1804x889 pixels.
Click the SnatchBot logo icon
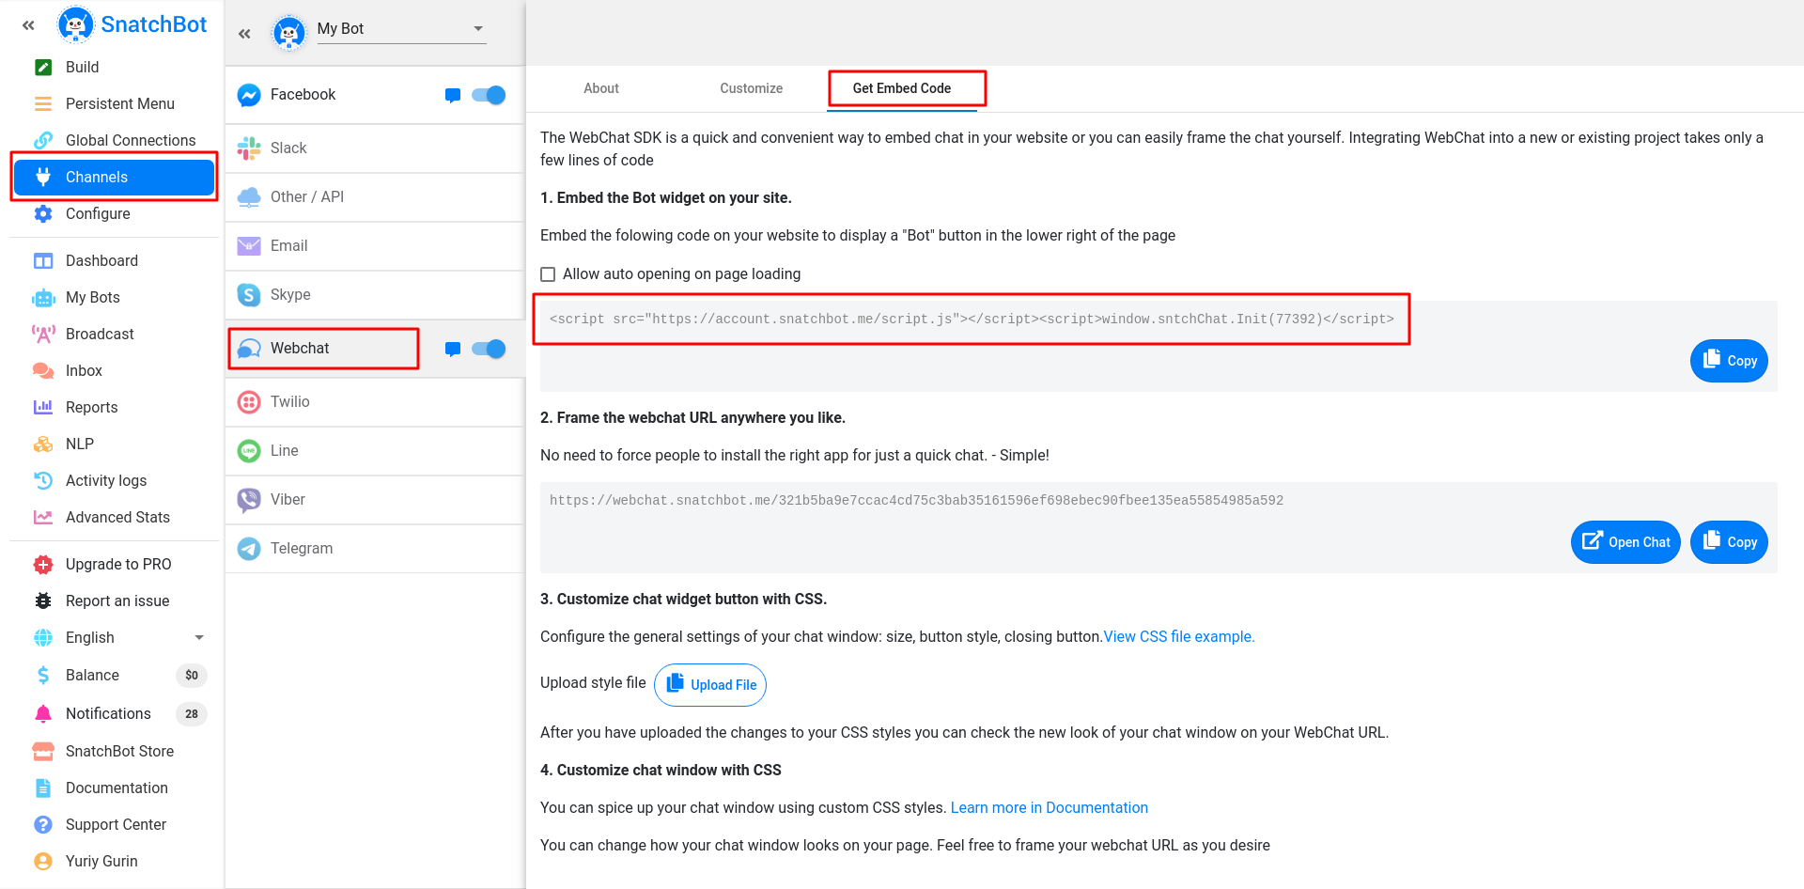(75, 24)
